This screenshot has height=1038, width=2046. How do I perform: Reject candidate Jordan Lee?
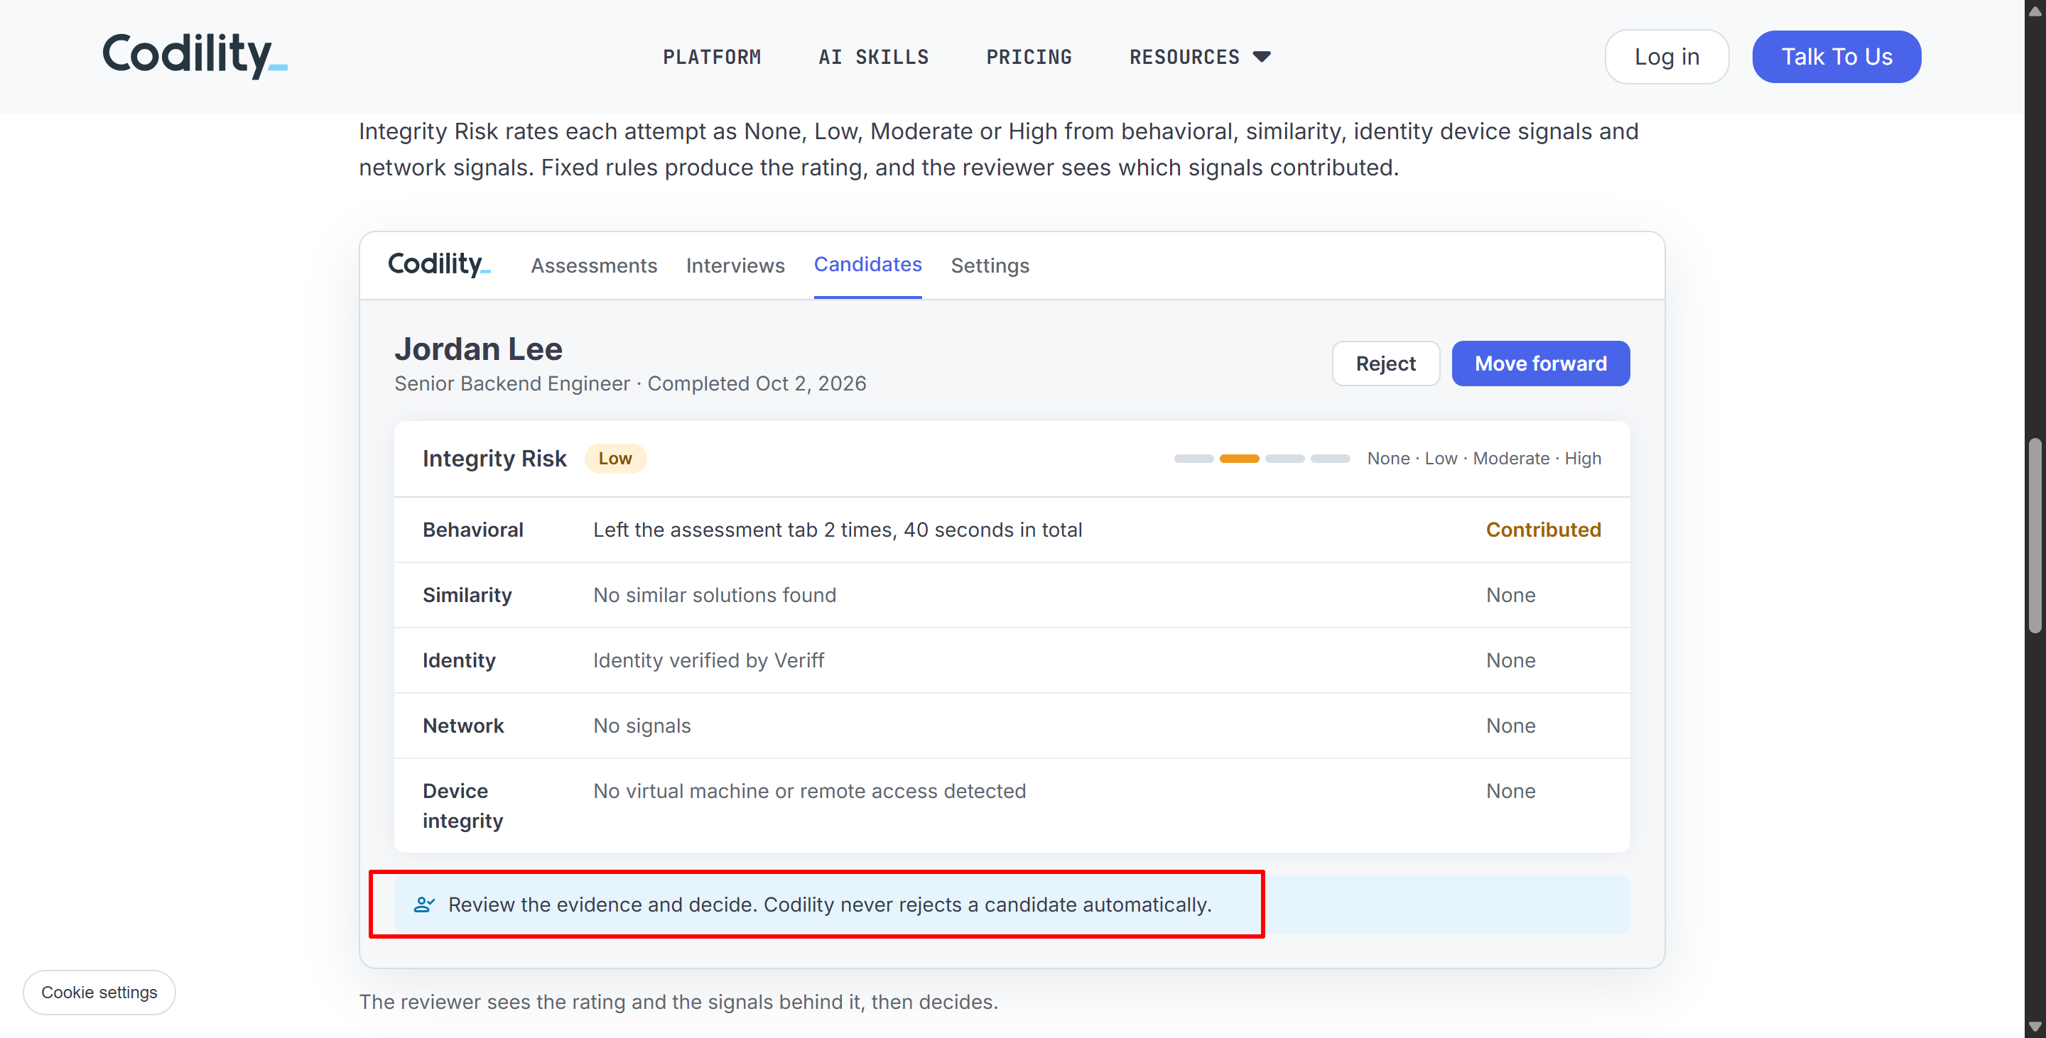(x=1385, y=364)
